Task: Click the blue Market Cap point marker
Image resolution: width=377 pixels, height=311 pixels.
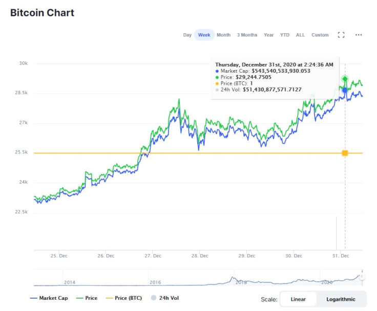Action: click(x=345, y=90)
